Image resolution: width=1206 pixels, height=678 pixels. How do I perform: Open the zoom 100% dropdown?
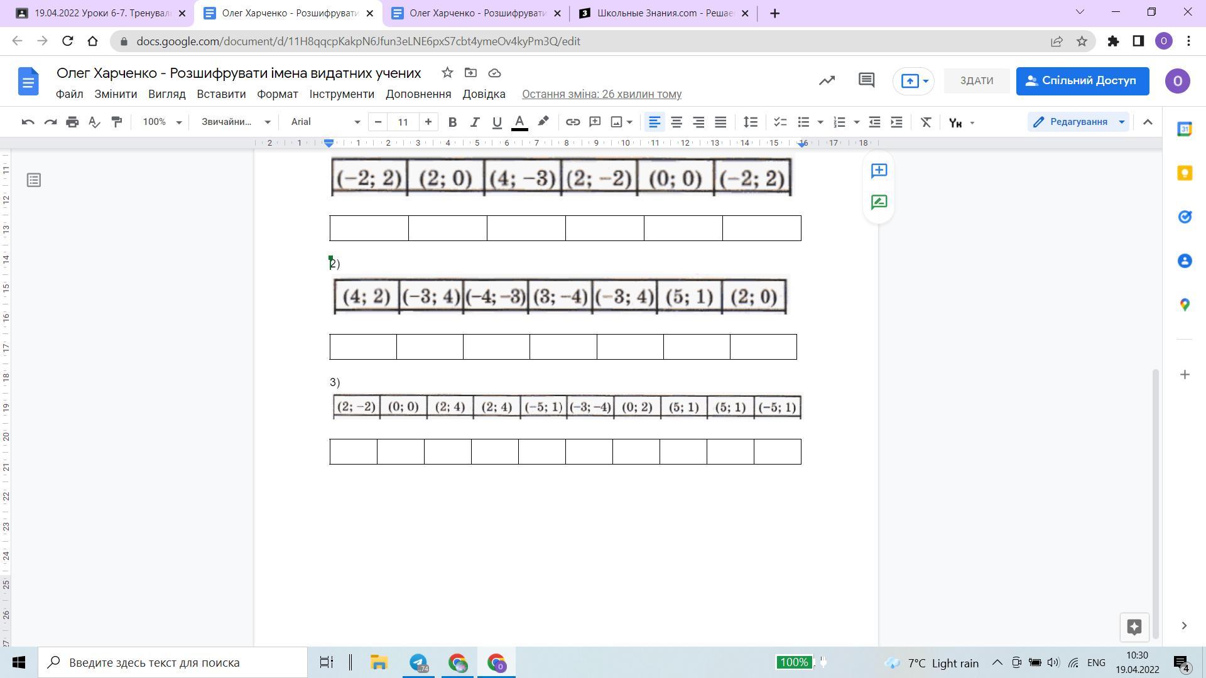tap(161, 122)
